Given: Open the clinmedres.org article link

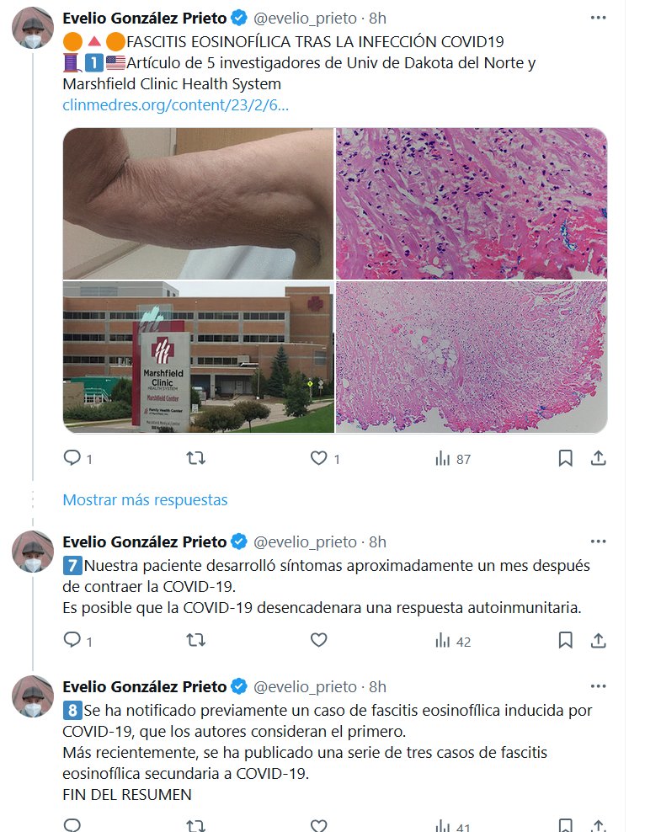Looking at the screenshot, I should click(x=176, y=104).
